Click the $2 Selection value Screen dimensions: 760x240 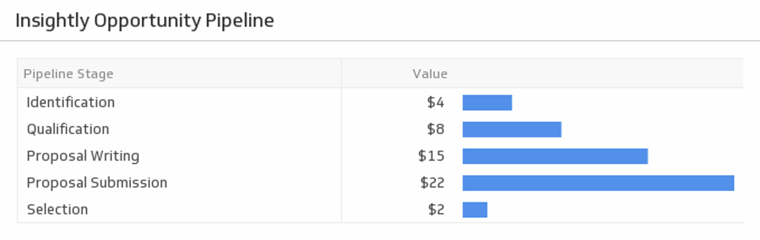436,210
